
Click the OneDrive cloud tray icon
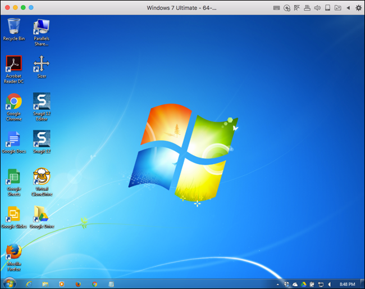(295, 285)
